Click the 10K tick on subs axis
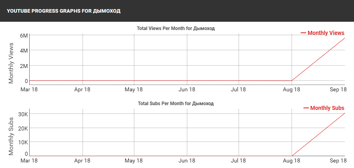354x168 pixels. tap(23, 142)
